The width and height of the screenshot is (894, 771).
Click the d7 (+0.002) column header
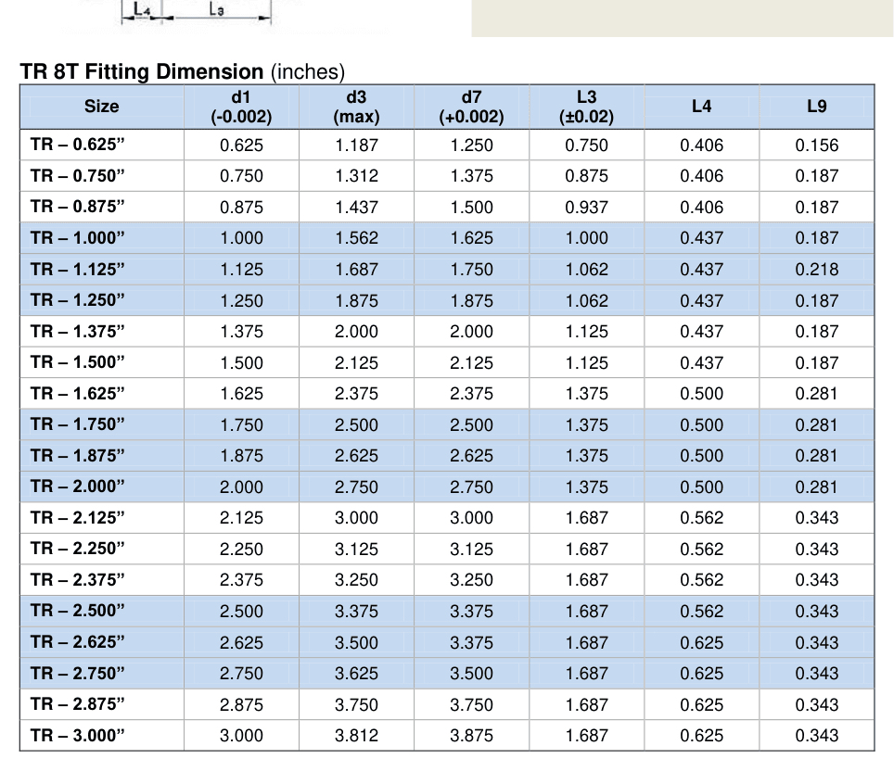click(x=471, y=107)
